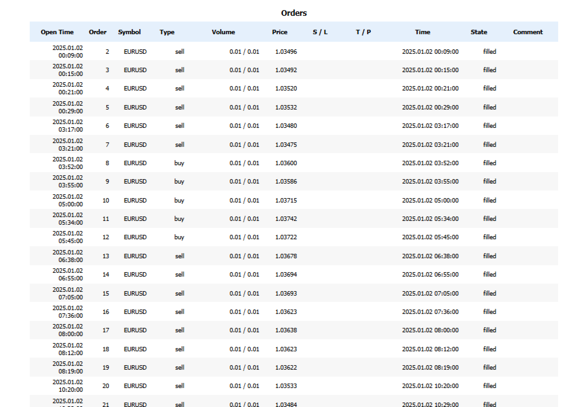574x407 pixels.
Task: Click the Price column header
Action: pos(280,32)
